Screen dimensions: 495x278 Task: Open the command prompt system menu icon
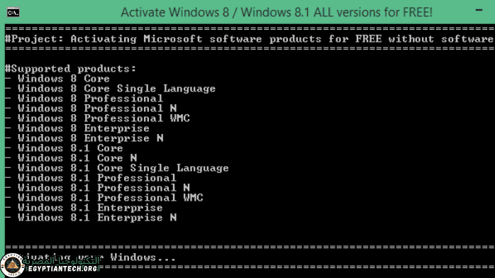[x=13, y=13]
